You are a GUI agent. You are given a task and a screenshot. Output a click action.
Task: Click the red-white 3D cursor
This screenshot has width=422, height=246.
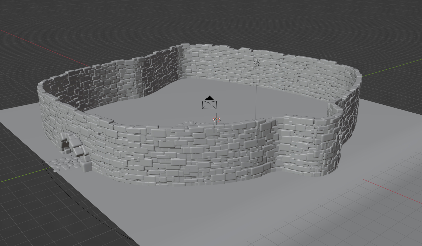[x=216, y=119]
